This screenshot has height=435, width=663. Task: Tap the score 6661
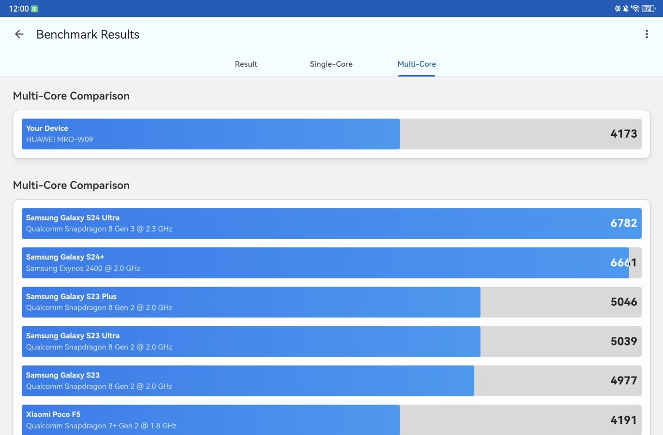click(624, 263)
